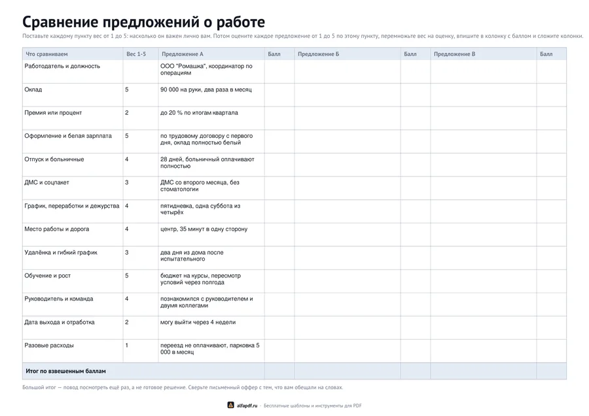589x416 pixels.
Task: Click the ООО "Ромашка" координатор cell
Action: point(211,72)
